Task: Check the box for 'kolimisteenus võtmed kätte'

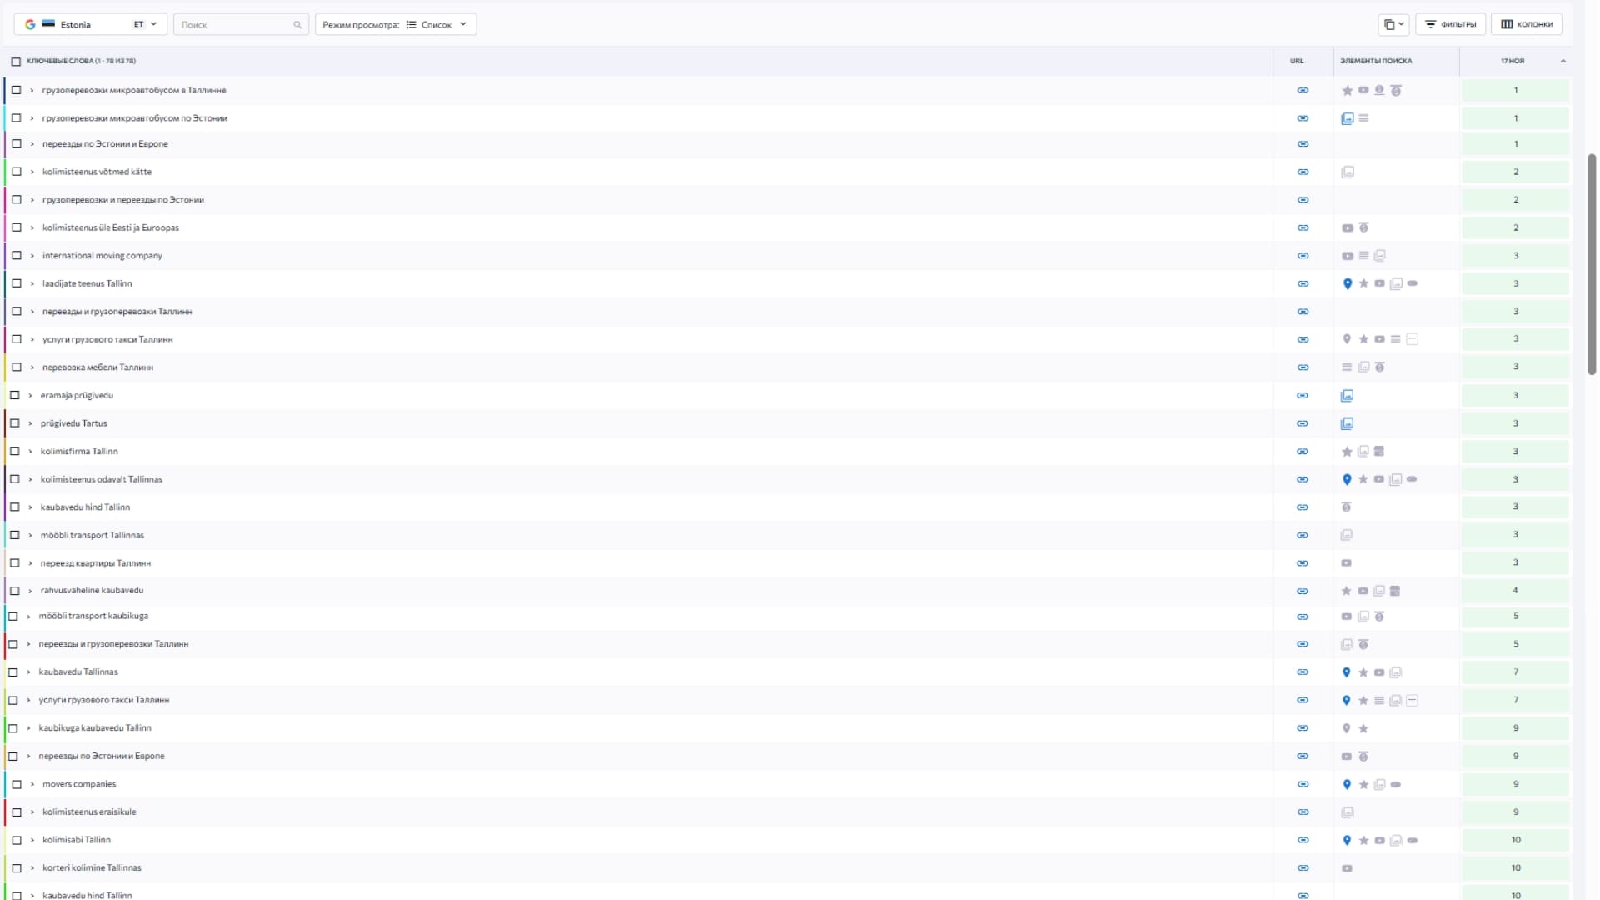Action: (17, 172)
